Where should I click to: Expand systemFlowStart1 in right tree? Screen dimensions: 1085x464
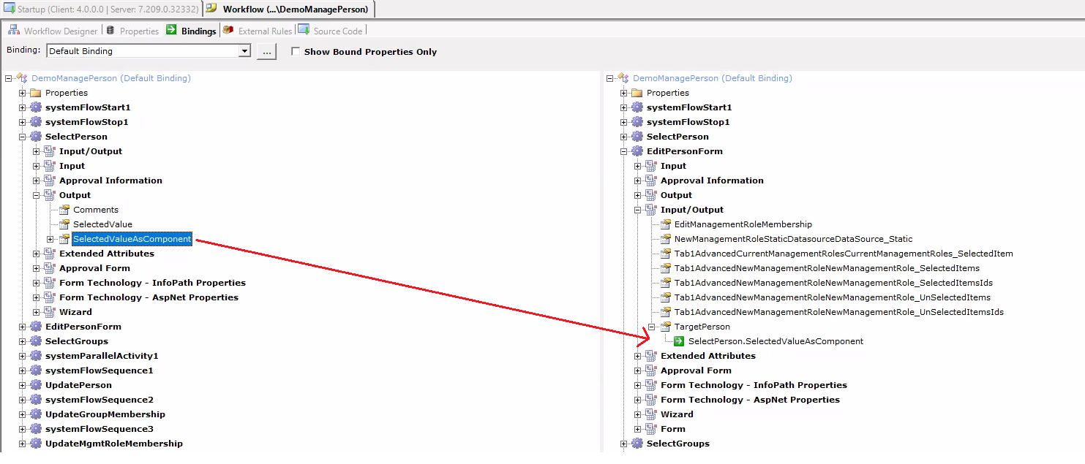(x=624, y=107)
